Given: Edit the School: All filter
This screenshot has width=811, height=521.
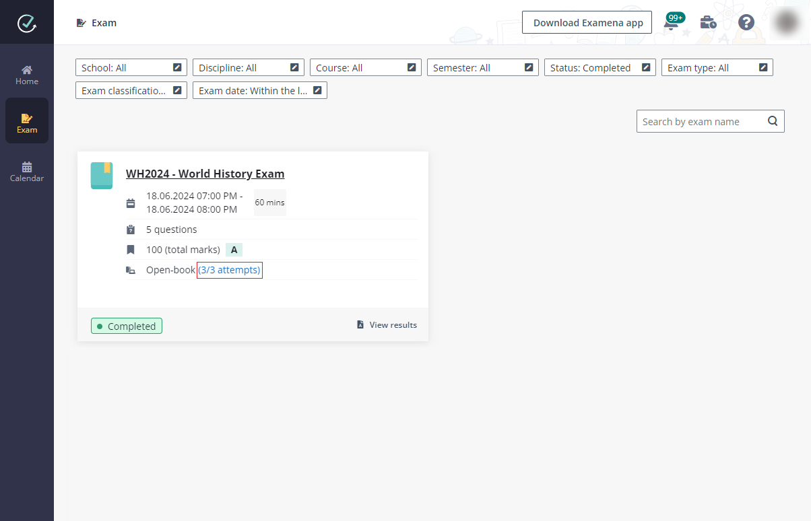Looking at the screenshot, I should (x=177, y=67).
